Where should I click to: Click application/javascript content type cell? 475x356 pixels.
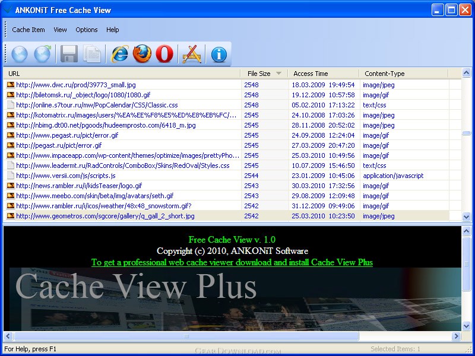coord(393,176)
